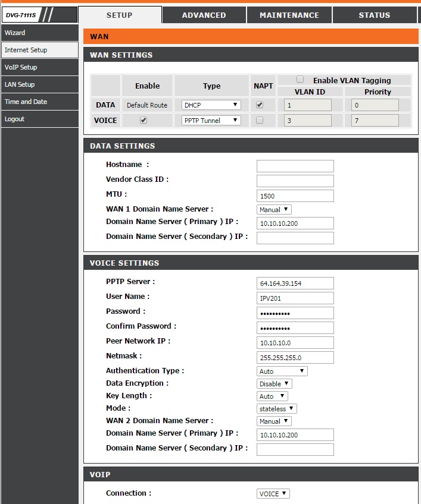Click the PPTP Server input field
Image resolution: width=421 pixels, height=504 pixels.
295,283
